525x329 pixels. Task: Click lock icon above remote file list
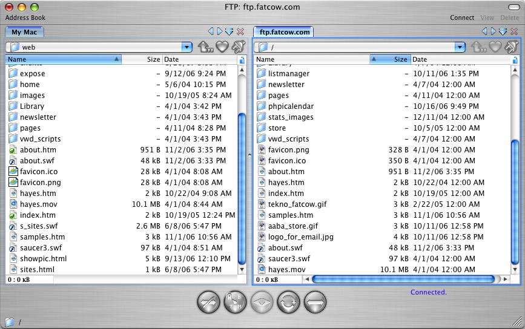point(515,60)
